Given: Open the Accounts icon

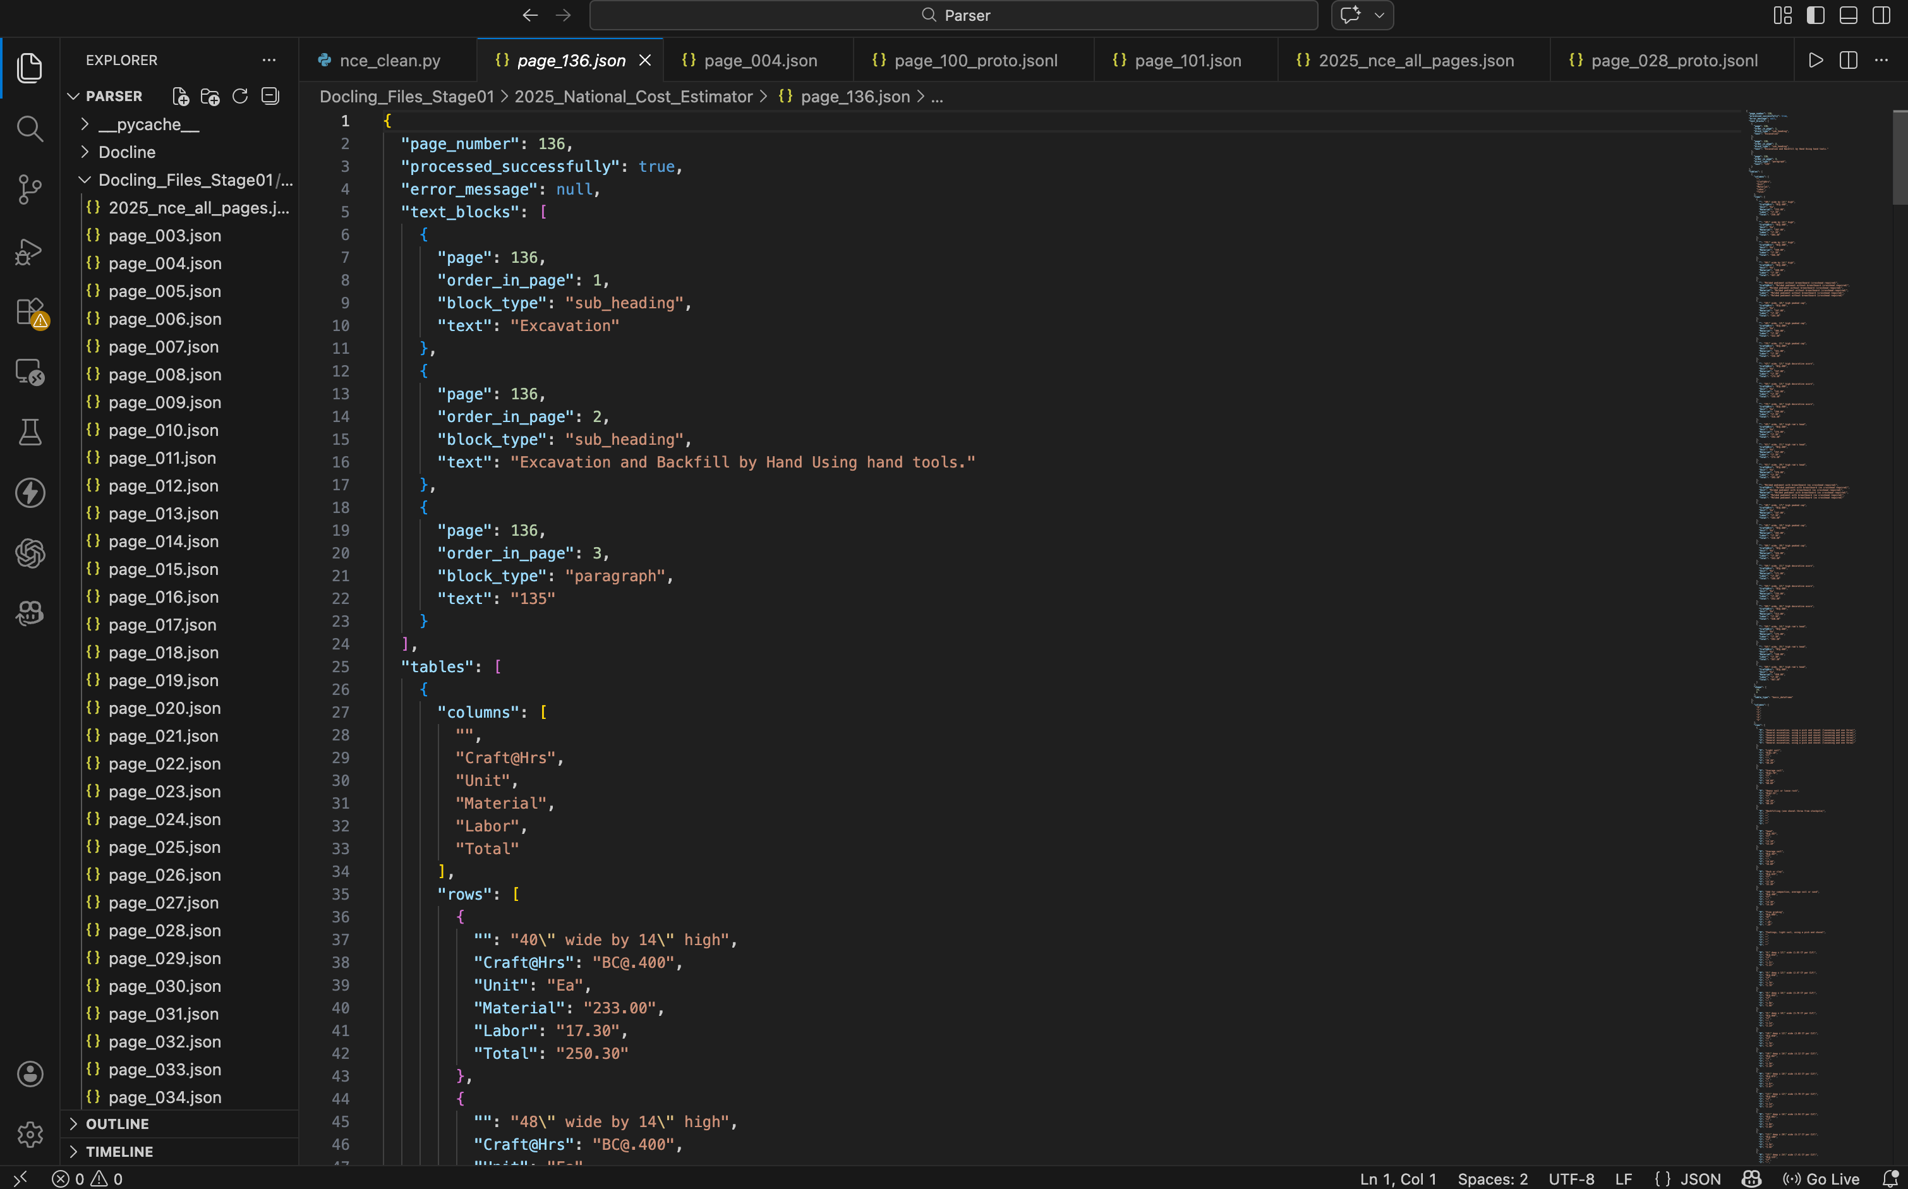Looking at the screenshot, I should tap(30, 1074).
